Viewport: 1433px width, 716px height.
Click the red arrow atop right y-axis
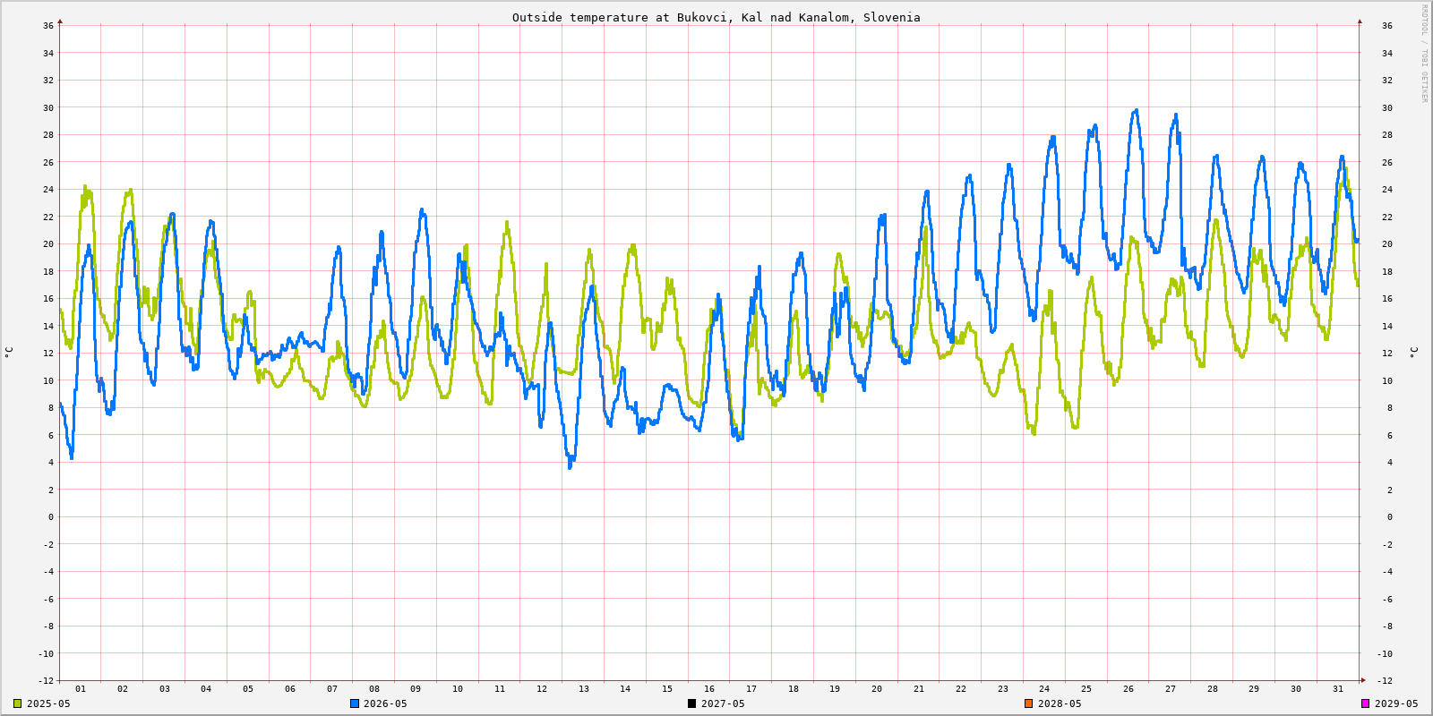(1360, 21)
